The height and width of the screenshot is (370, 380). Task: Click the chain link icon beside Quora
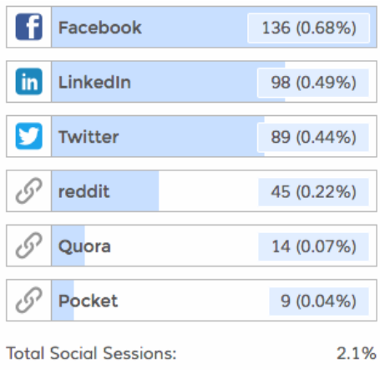tap(29, 246)
